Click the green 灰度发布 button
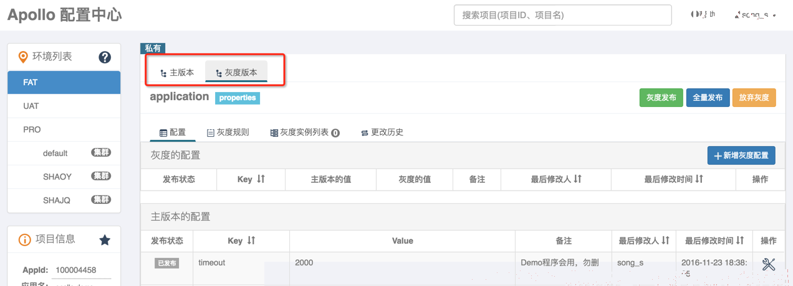 (661, 98)
